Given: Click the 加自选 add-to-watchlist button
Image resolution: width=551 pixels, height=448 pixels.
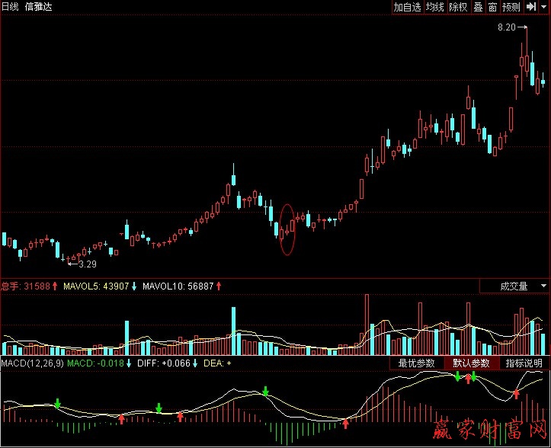Looking at the screenshot, I should [407, 7].
